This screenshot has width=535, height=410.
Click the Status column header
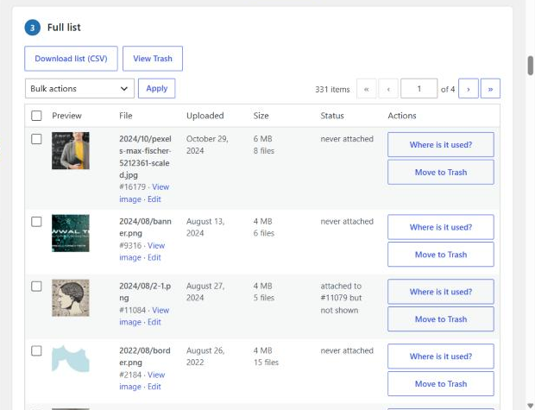(332, 116)
